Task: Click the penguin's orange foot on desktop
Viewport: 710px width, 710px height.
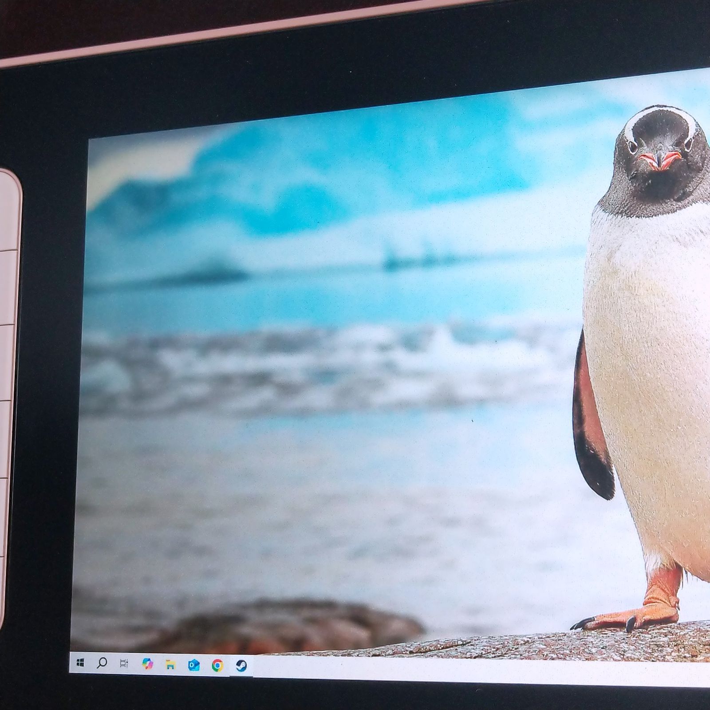Action: 652,608
